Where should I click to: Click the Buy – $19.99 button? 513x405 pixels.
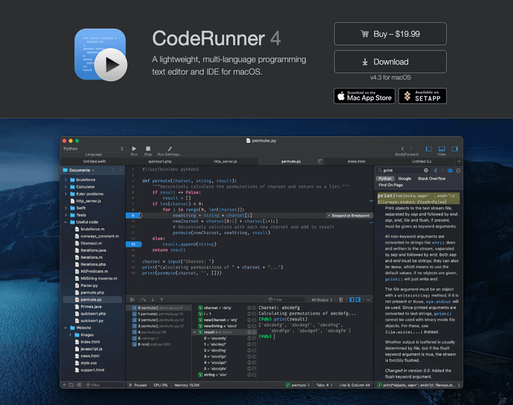[x=390, y=33]
